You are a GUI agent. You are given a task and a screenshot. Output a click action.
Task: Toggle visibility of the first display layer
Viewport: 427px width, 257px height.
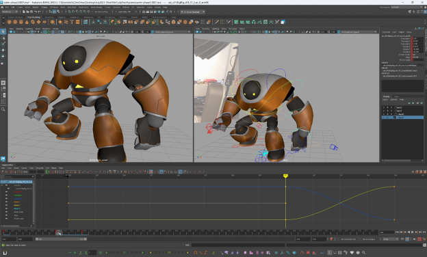point(384,107)
